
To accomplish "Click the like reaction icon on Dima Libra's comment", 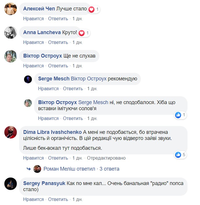I will click(178, 155).
